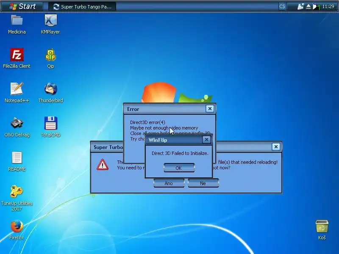Select the FileZilla Client desktop icon

point(17,55)
